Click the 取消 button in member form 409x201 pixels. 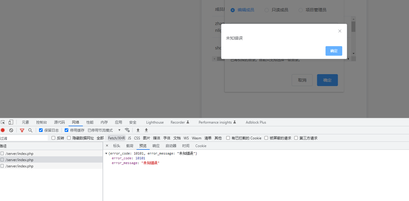302,80
